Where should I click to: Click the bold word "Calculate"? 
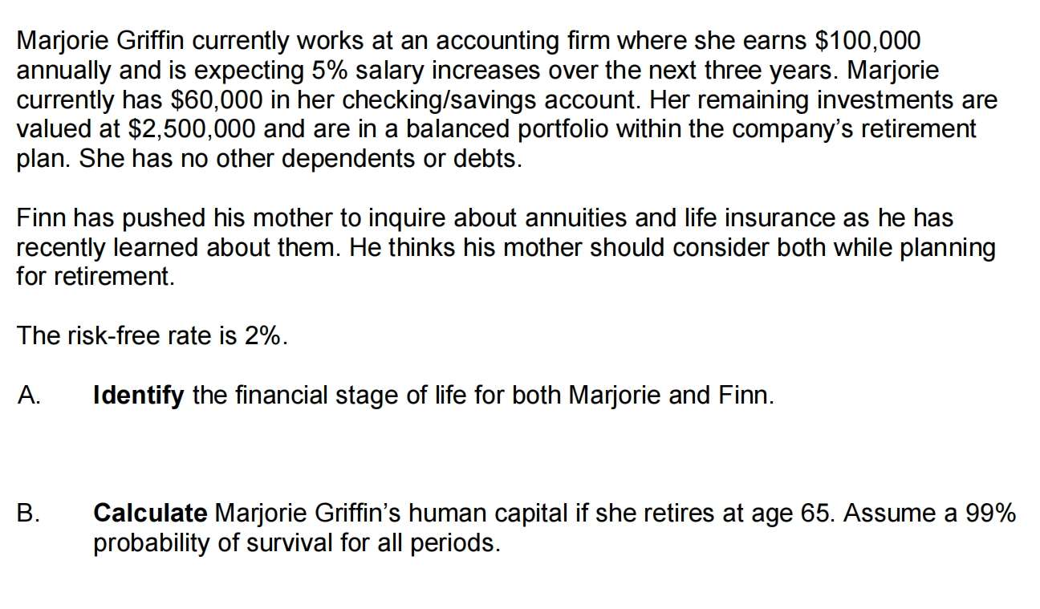coord(151,514)
